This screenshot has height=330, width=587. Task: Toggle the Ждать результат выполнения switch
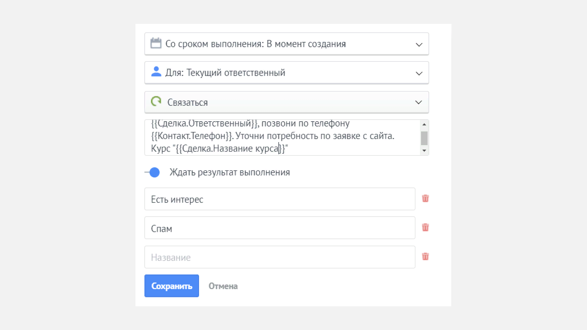click(x=152, y=172)
